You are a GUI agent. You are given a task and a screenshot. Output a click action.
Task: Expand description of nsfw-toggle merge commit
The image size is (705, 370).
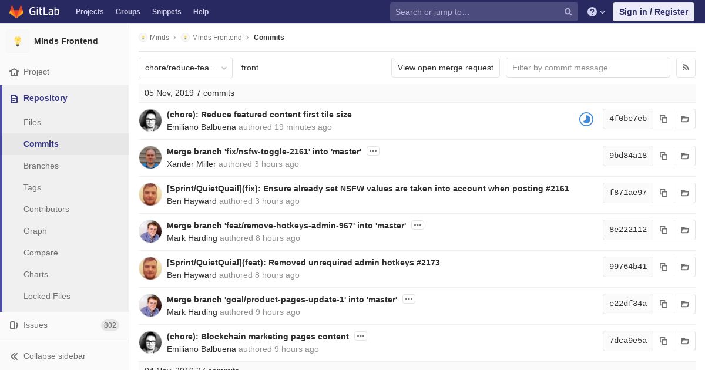tap(373, 151)
